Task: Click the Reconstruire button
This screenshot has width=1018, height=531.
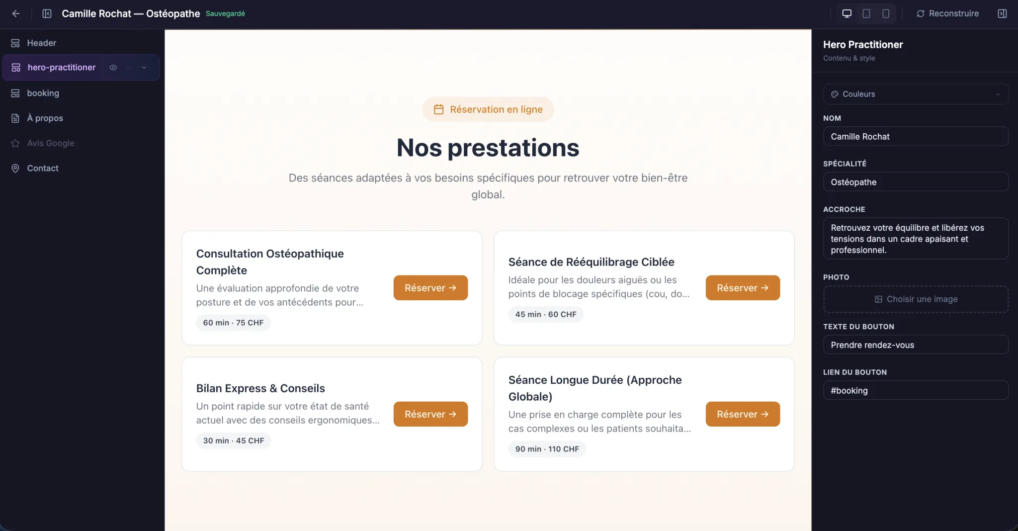Action: 947,13
